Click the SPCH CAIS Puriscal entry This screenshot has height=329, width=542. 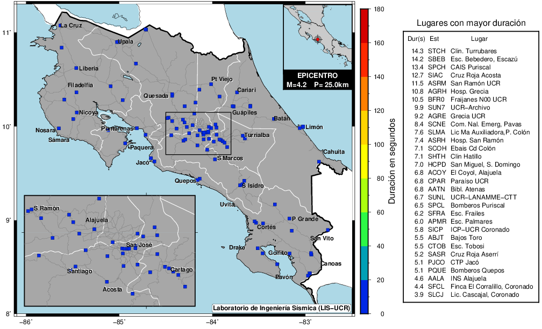pos(461,67)
